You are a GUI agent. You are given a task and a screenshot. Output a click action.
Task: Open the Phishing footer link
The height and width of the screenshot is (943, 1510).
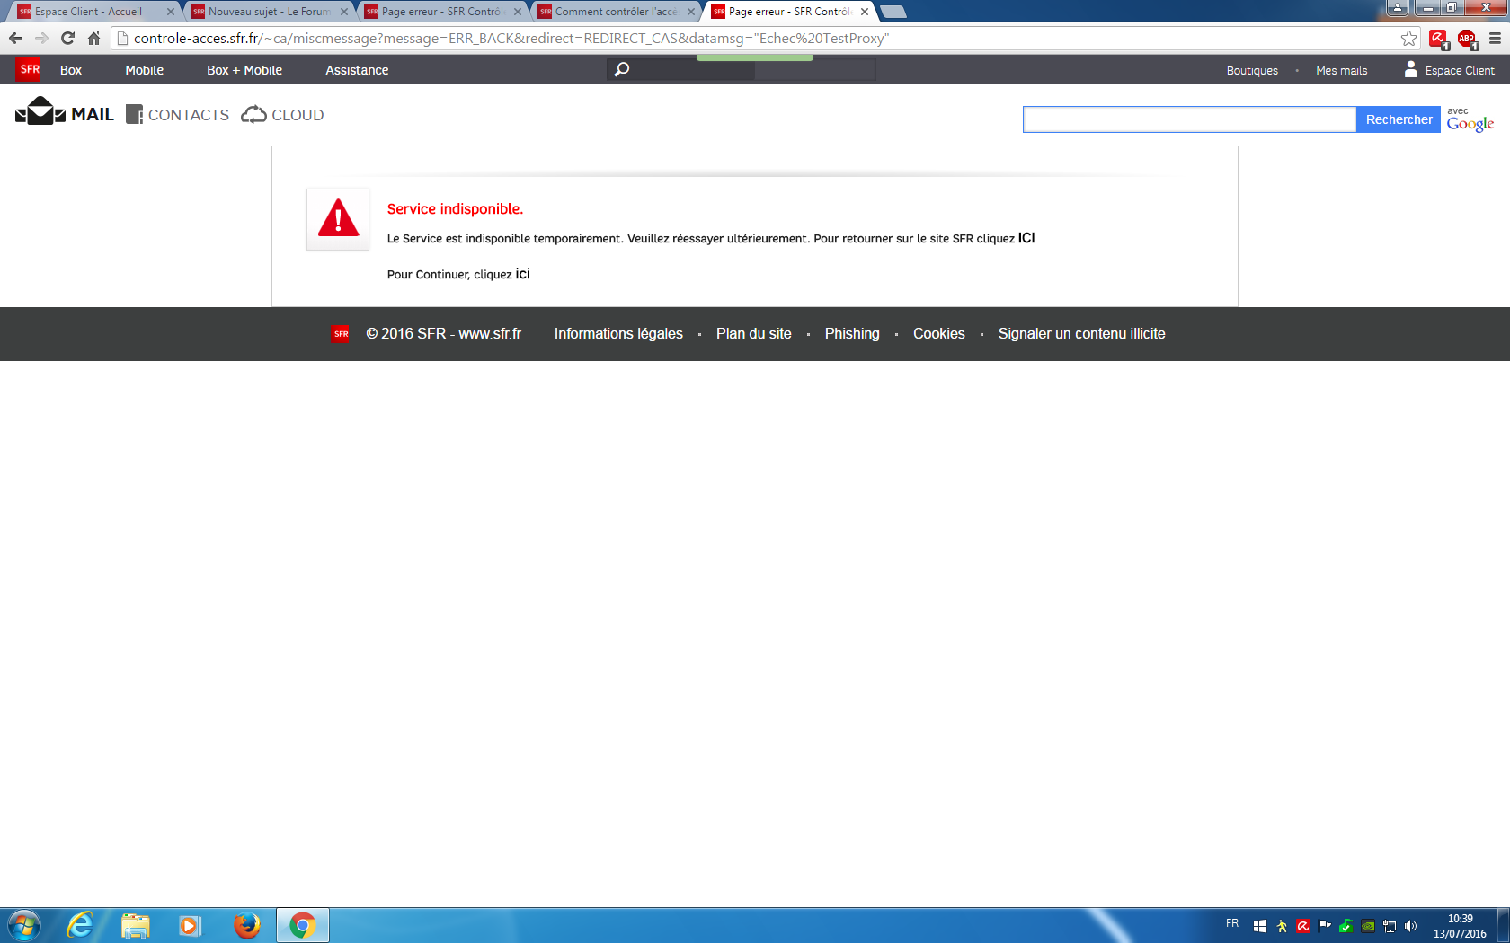click(x=852, y=334)
